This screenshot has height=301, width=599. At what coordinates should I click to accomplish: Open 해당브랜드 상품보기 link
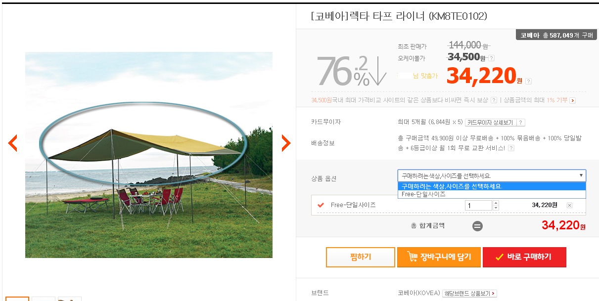pos(469,293)
